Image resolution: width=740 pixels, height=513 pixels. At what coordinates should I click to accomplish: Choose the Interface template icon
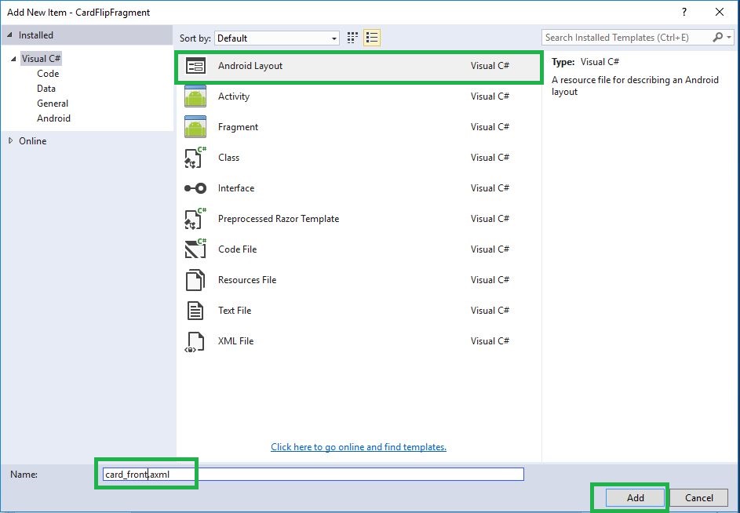pyautogui.click(x=195, y=188)
